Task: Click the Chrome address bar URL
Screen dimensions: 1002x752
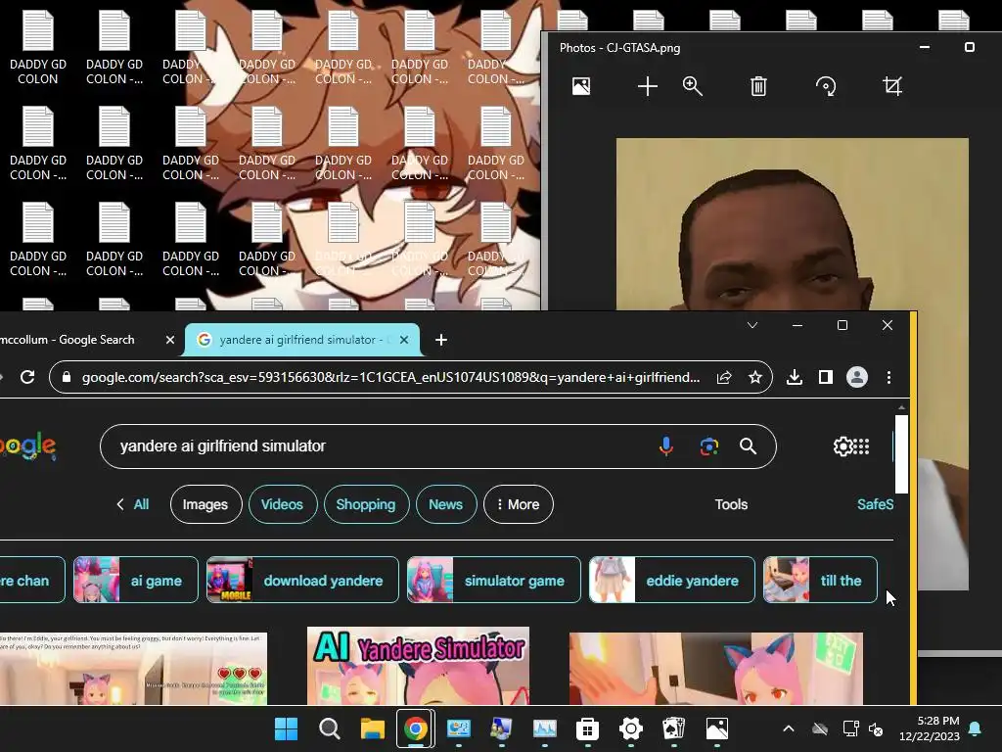Action: coord(390,377)
